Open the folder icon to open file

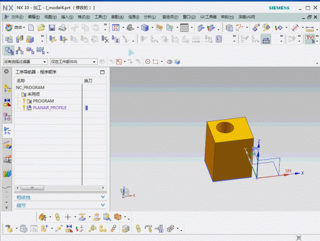pos(41,28)
